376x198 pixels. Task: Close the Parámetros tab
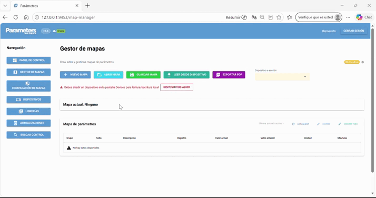(77, 5)
